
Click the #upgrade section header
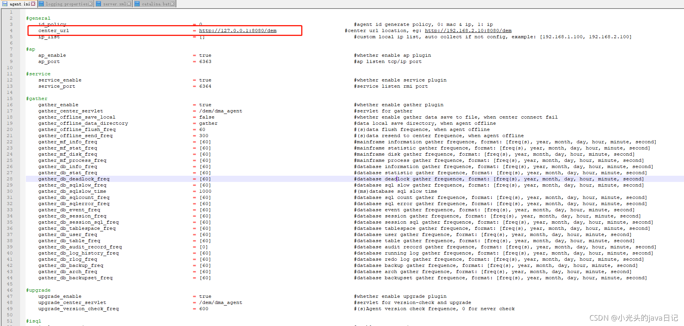click(38, 290)
